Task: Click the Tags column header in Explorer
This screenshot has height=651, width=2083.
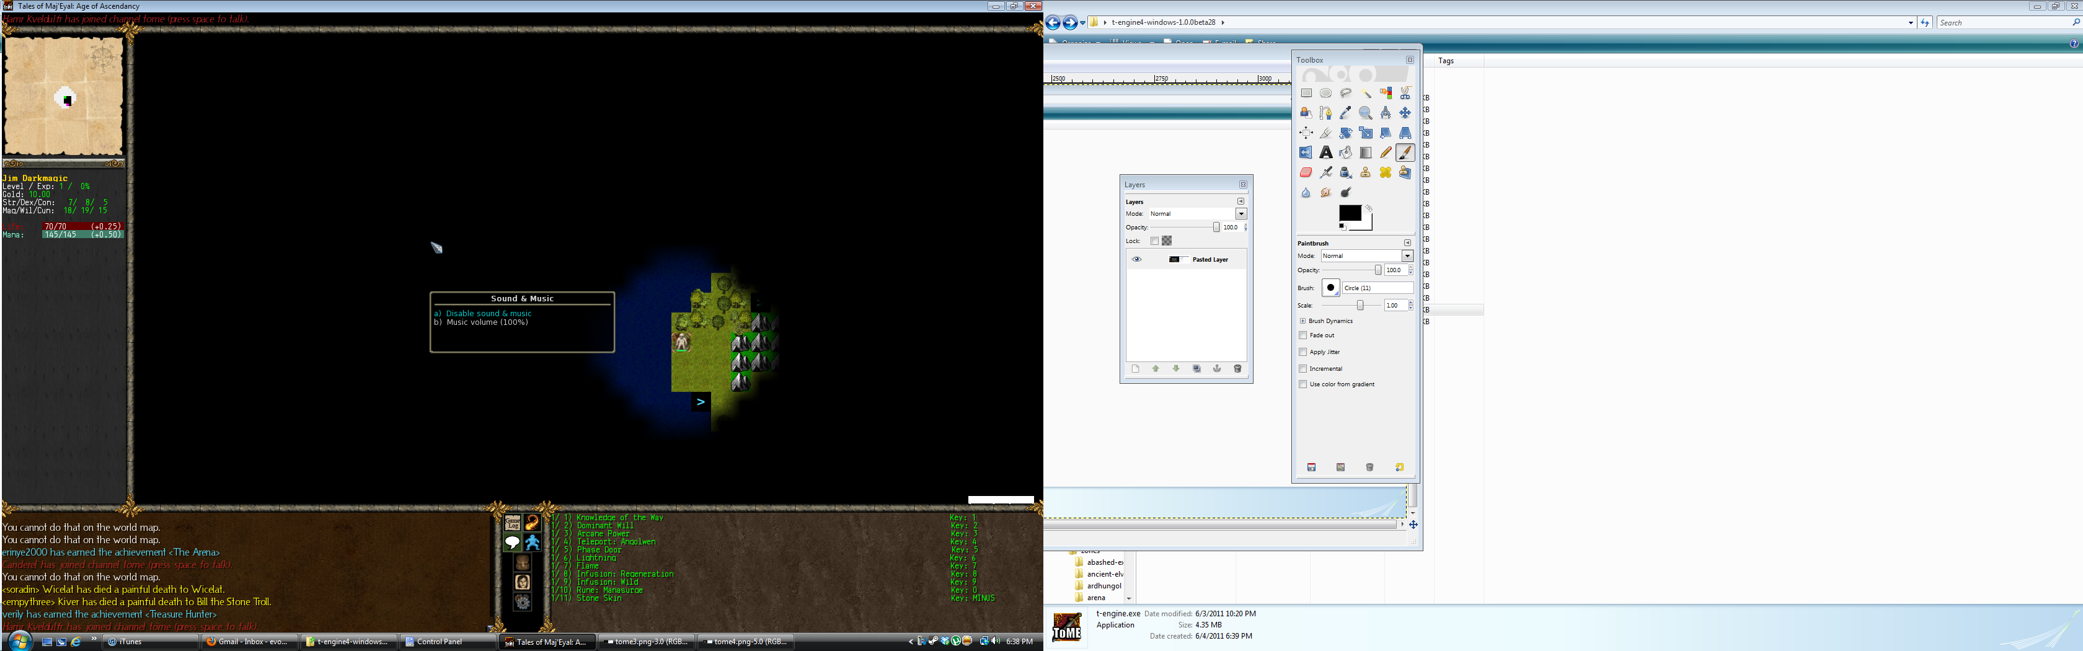Action: pyautogui.click(x=1446, y=61)
